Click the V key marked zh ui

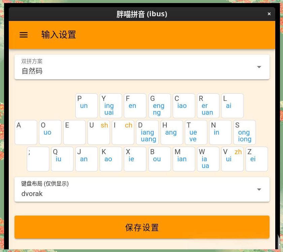click(232, 159)
